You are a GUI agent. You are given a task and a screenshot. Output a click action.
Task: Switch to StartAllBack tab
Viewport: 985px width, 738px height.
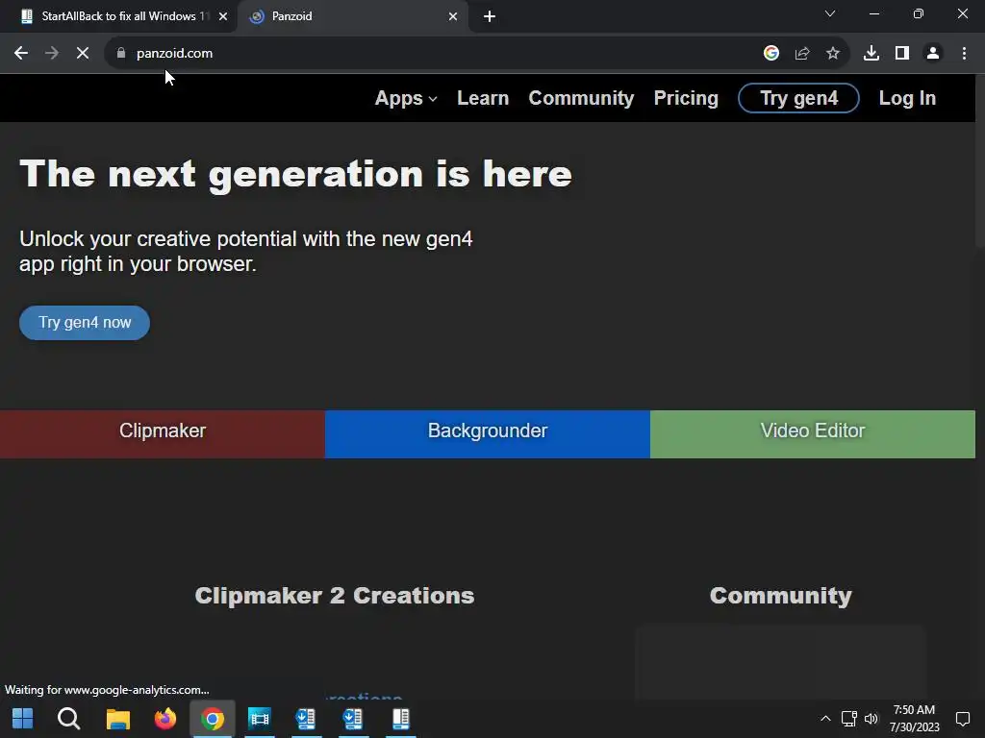pos(119,16)
